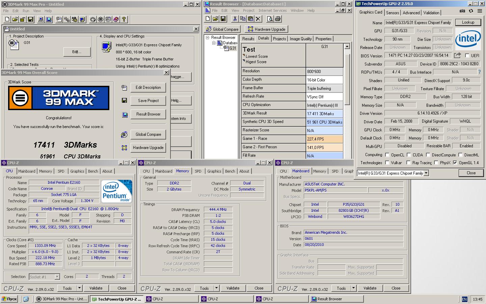Click the purple help book icon in 3DMark toolbar
This screenshot has width=486, height=304.
[116, 19]
